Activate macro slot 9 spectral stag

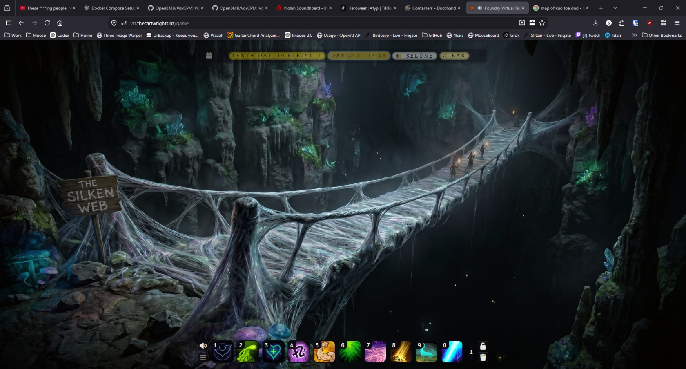[x=427, y=352]
